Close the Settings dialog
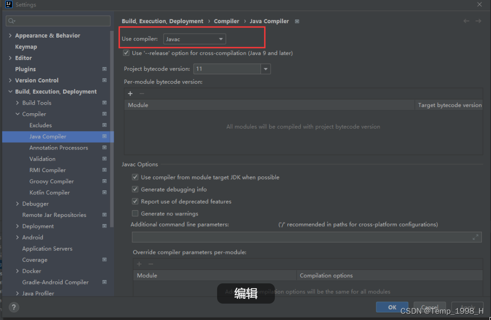491x320 pixels. [x=479, y=4]
